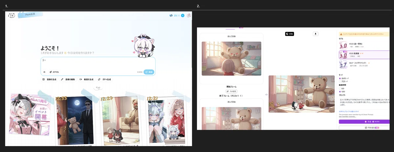The width and height of the screenshot is (394, 152).
Task: Click the デモを見る button
Action: tap(364, 127)
